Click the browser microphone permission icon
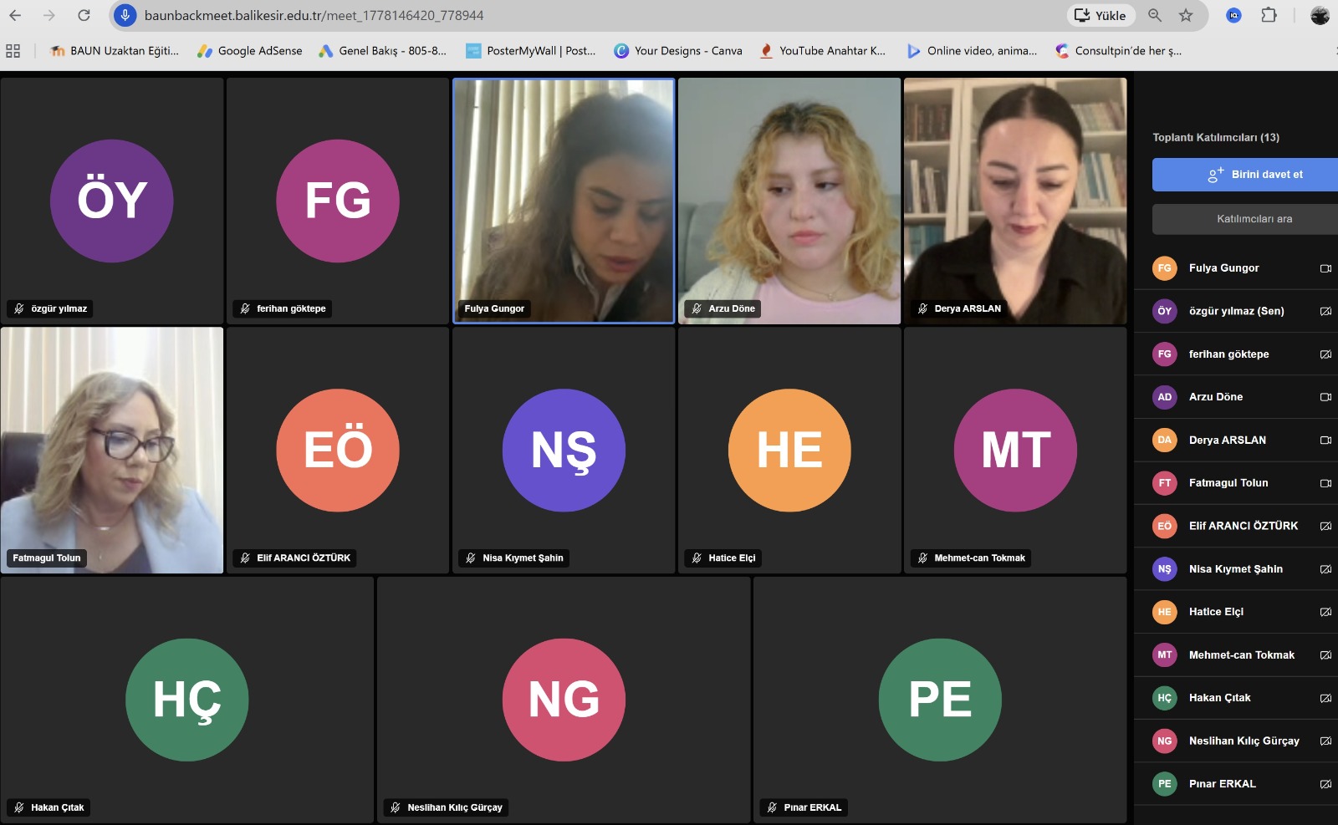 pyautogui.click(x=125, y=15)
